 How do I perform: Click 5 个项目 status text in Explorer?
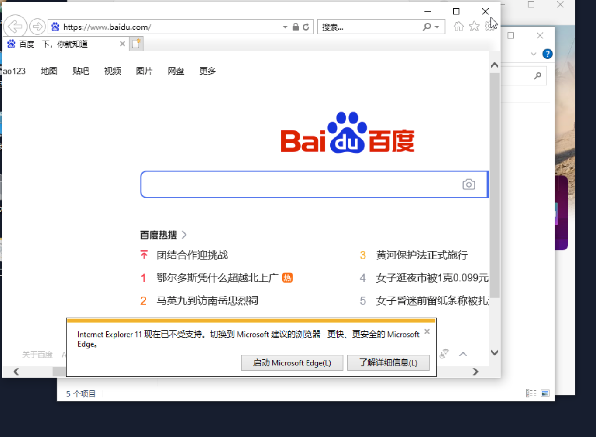point(81,394)
